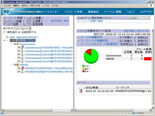Click the Cosminexus[JP1DEMO08A] VirtualMachine agent icon
Image resolution: width=155 pixels, height=116 pixels.
tap(22, 48)
